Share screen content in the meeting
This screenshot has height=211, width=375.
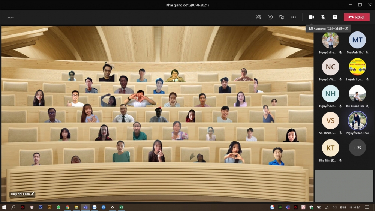[x=335, y=17]
